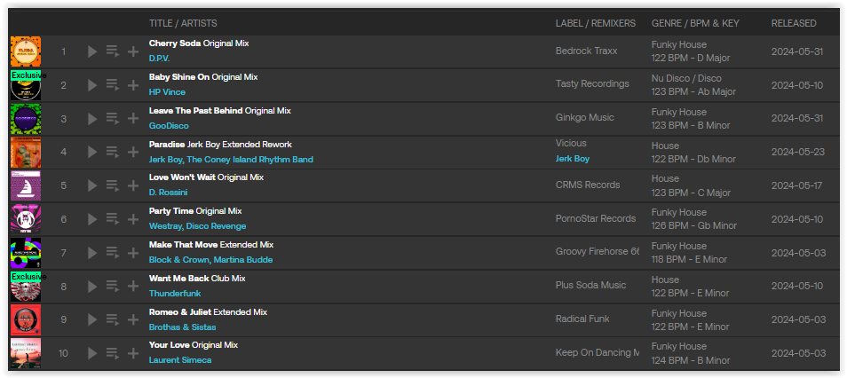Image resolution: width=847 pixels, height=378 pixels.
Task: Open remixer link Jerk Boy in label column
Action: coord(573,159)
